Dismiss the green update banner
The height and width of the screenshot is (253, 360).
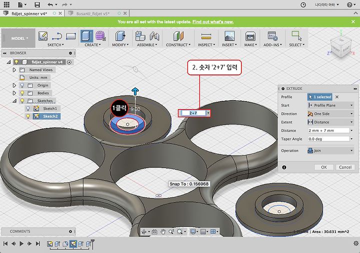point(353,21)
